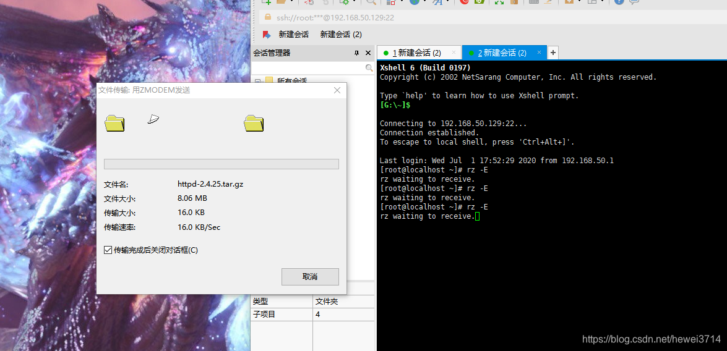Click the Xshell help icon in toolbar

[x=619, y=2]
